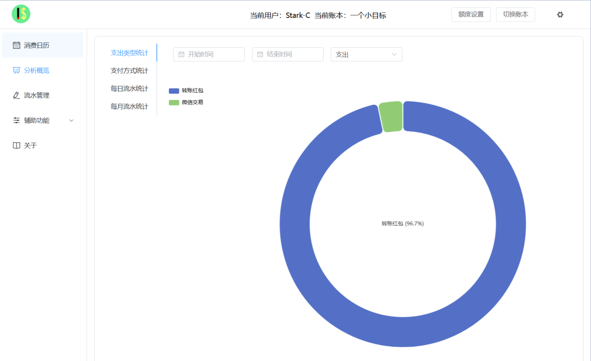The height and width of the screenshot is (361, 591).
Task: Click calendar icon in 开始时间 field
Action: point(181,54)
